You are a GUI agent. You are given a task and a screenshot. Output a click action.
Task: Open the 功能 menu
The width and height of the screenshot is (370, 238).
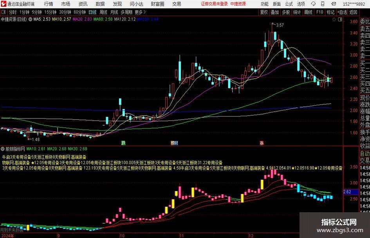[265, 4]
